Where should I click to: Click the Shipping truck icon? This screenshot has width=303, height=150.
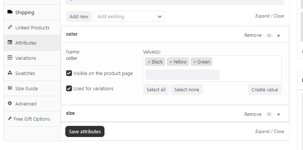tap(10, 12)
